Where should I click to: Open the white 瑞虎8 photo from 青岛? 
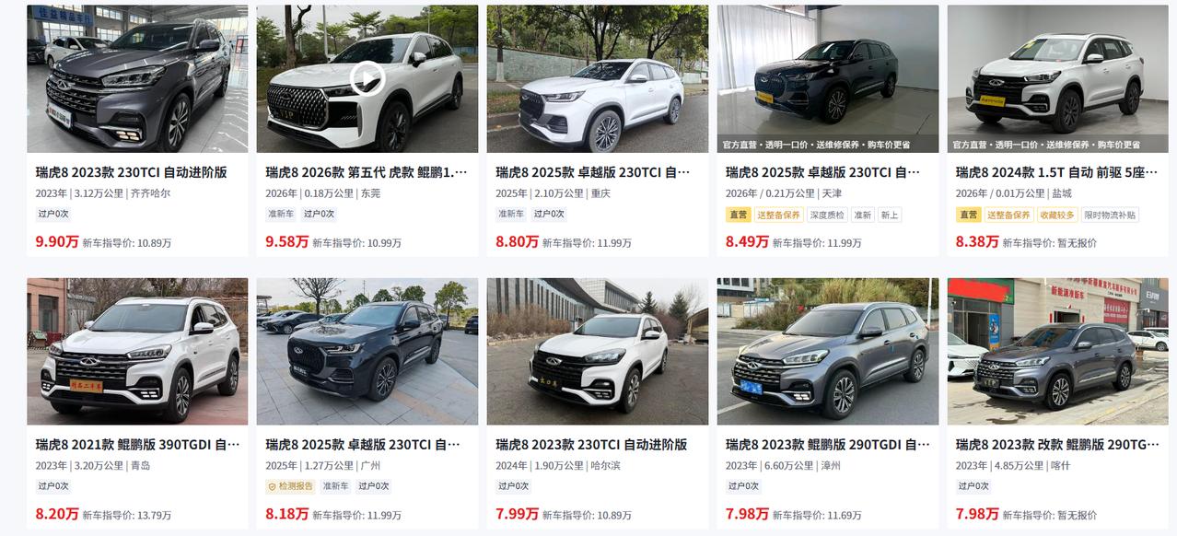(x=137, y=351)
